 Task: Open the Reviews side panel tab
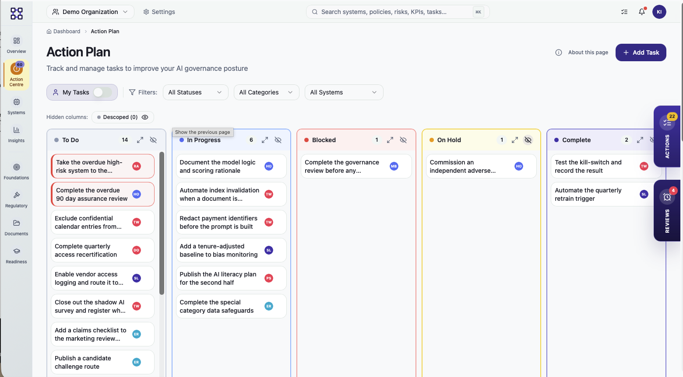667,211
